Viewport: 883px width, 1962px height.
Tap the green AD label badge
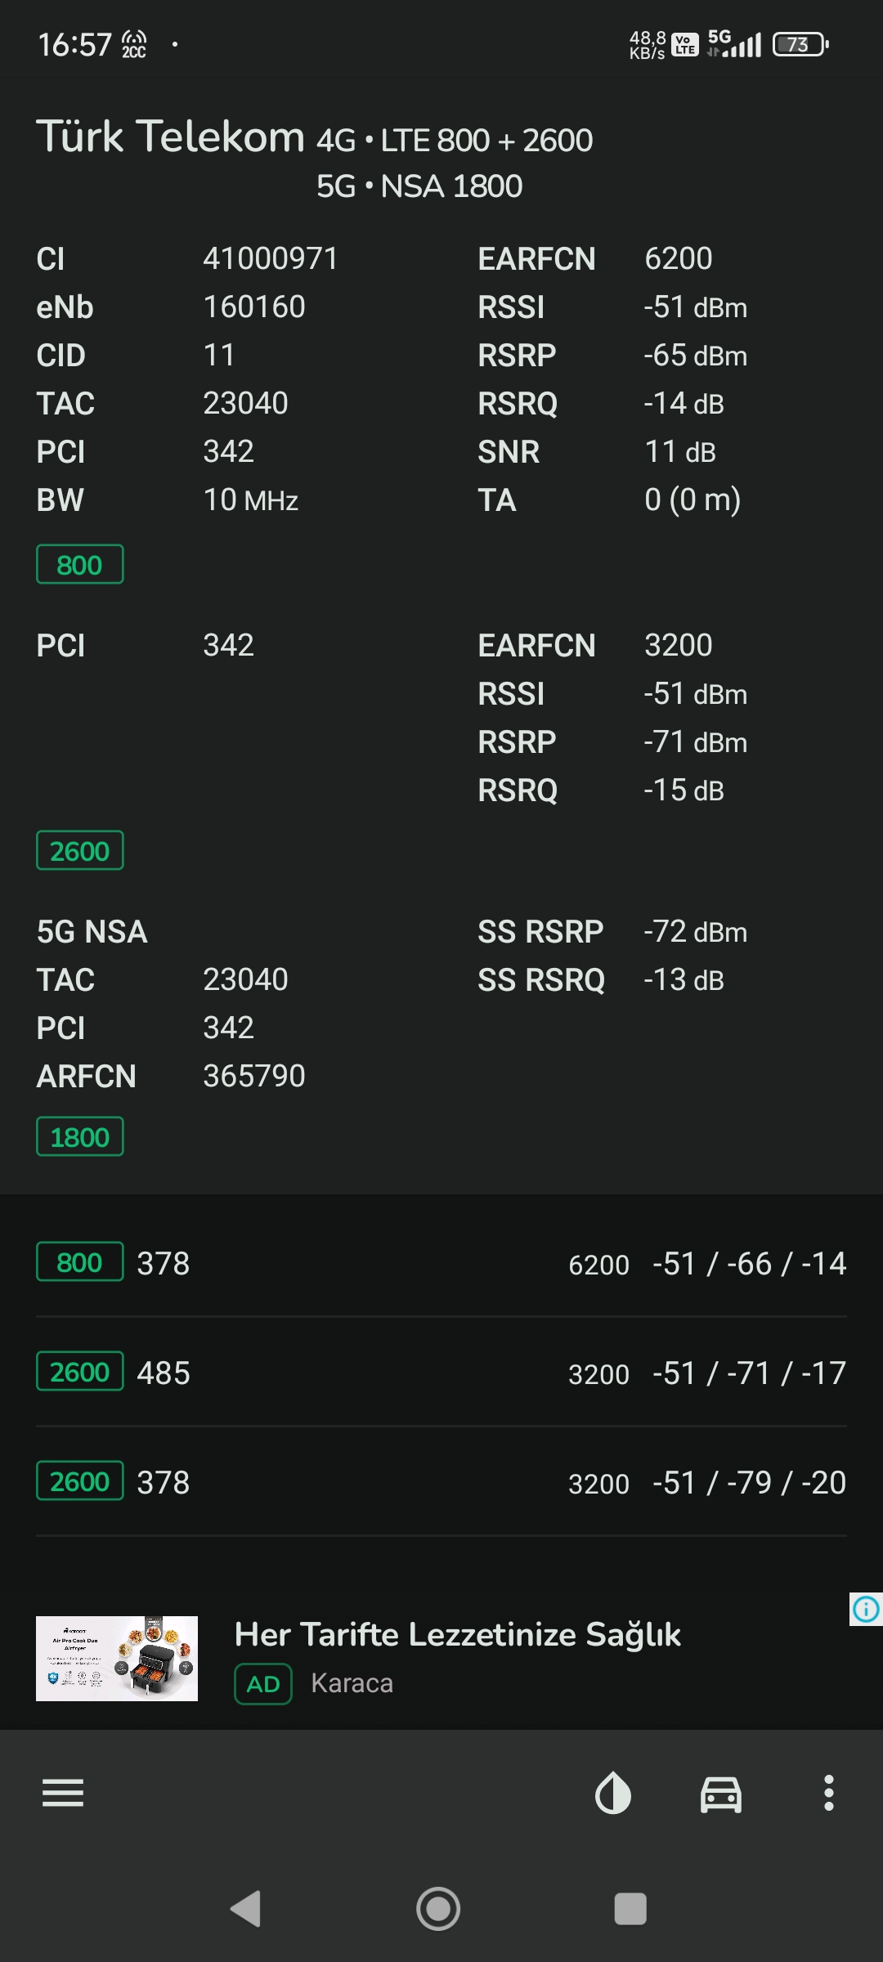coord(263,1684)
